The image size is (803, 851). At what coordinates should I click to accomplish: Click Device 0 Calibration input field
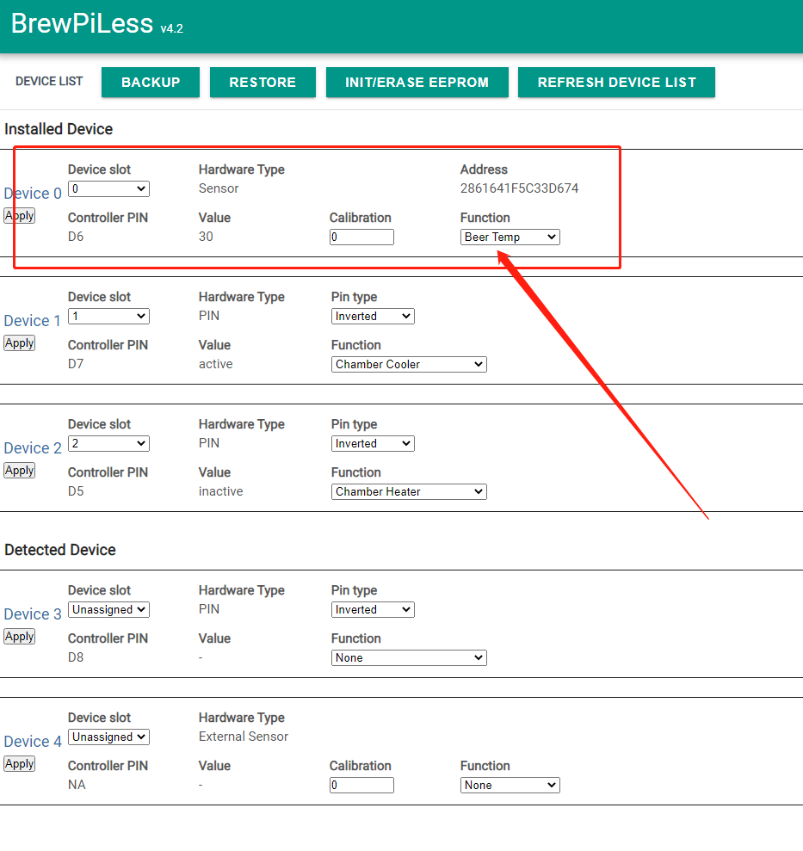click(361, 237)
